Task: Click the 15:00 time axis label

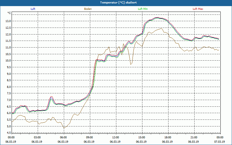Action: [x=142, y=137]
